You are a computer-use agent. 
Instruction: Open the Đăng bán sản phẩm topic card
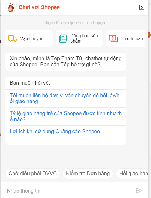point(79,39)
